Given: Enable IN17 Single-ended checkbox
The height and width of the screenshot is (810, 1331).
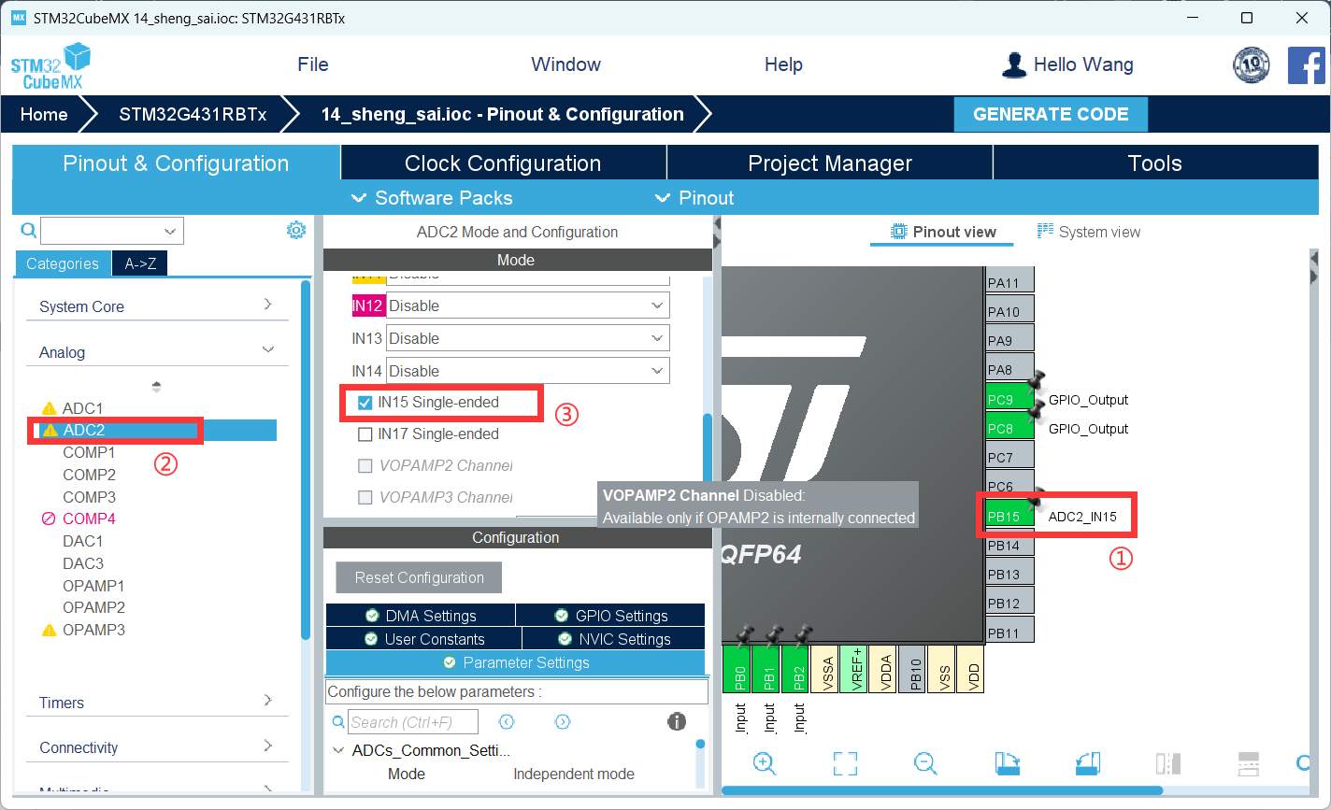Looking at the screenshot, I should click(x=365, y=434).
